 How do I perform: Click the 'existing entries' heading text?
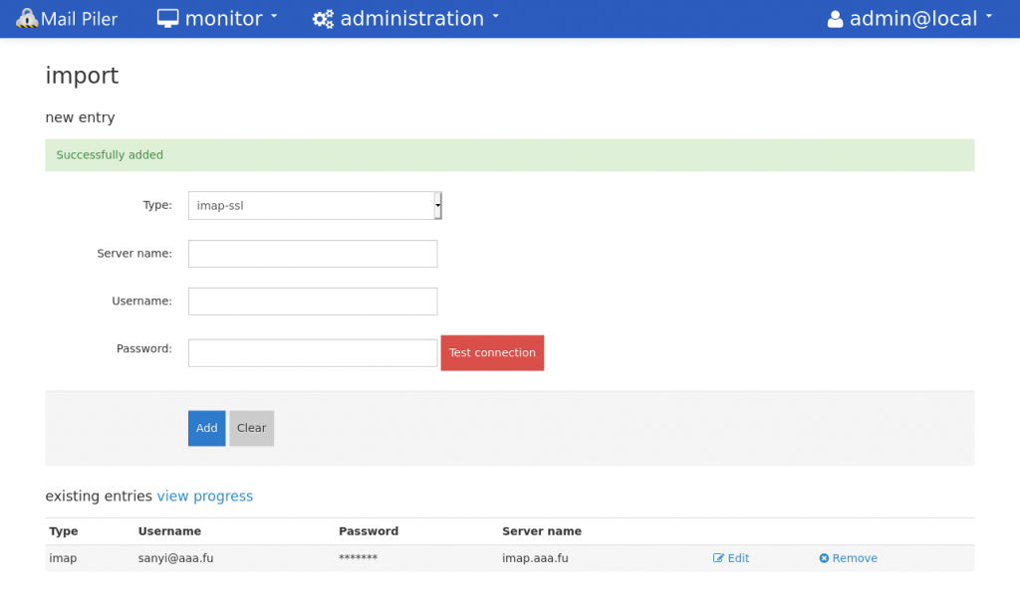[99, 496]
